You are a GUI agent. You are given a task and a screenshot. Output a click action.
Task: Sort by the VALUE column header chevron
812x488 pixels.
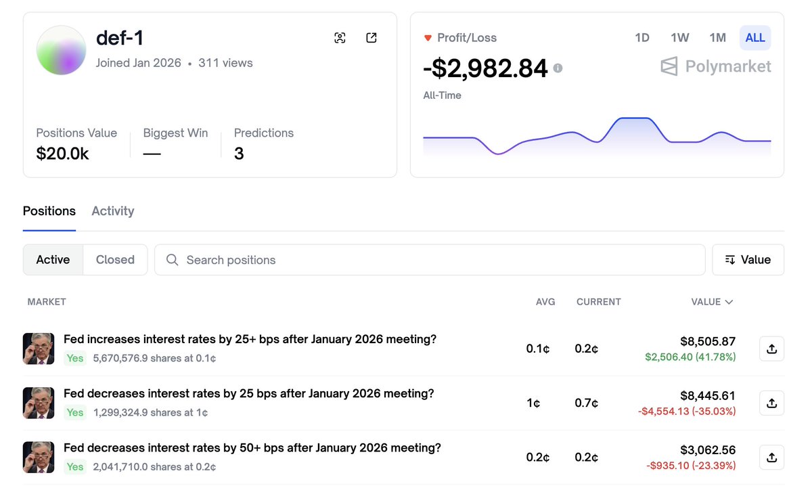pos(729,302)
